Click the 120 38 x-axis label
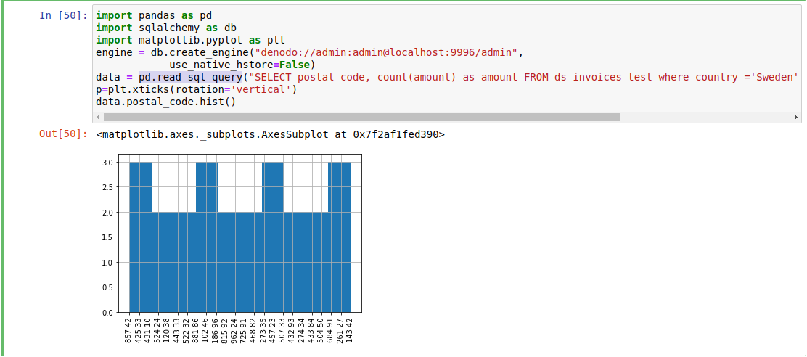Image resolution: width=807 pixels, height=357 pixels. pyautogui.click(x=168, y=329)
